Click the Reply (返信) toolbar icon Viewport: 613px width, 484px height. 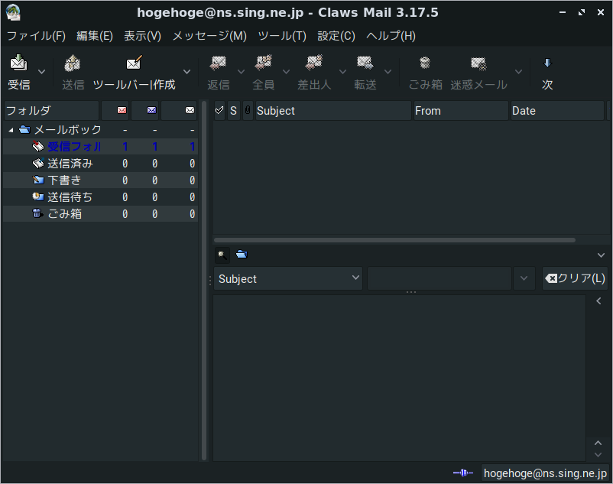pos(218,63)
